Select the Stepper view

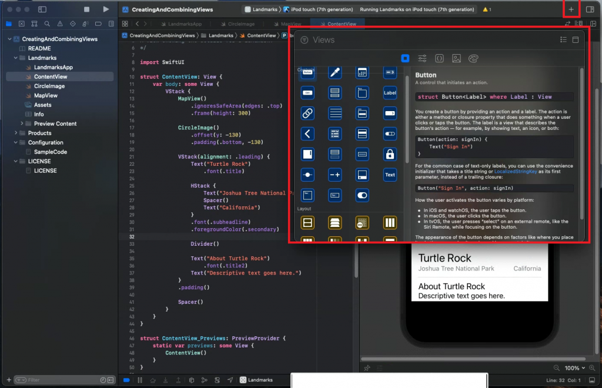335,175
